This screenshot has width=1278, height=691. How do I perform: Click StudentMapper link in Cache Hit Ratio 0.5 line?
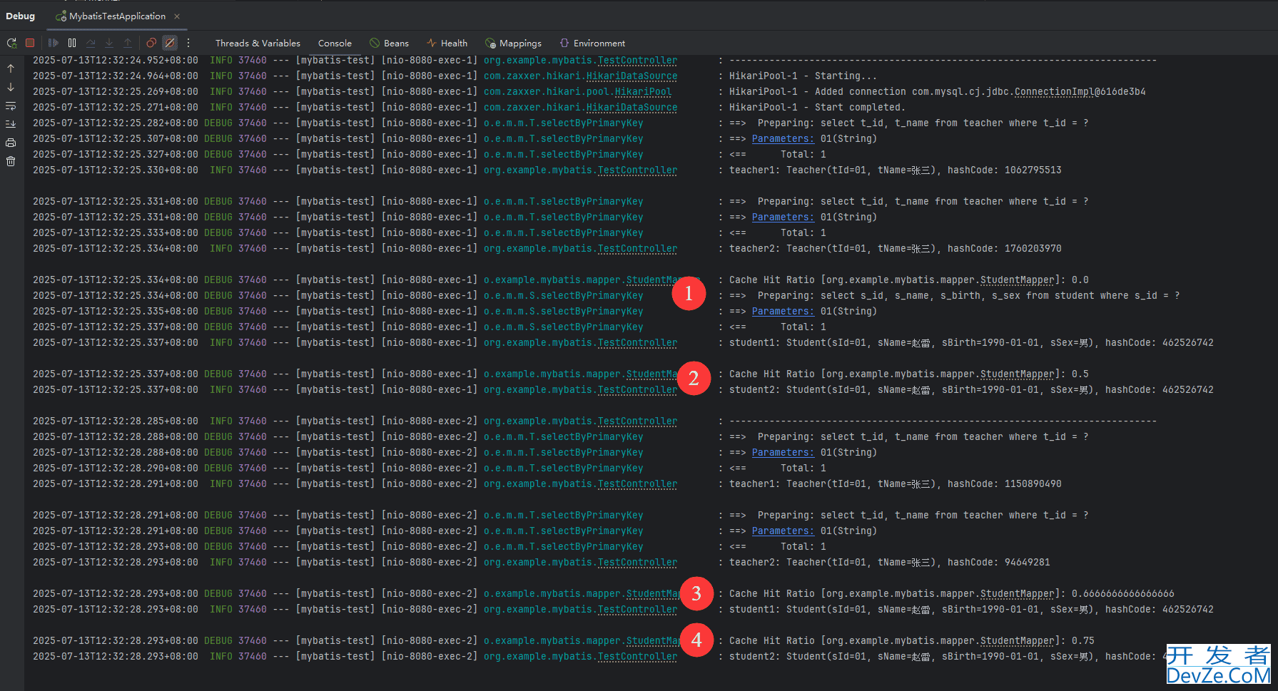tap(1017, 374)
